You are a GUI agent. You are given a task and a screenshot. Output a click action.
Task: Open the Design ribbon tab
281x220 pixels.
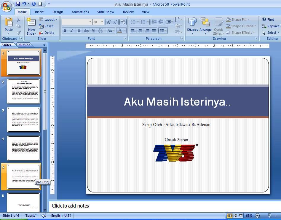click(x=58, y=12)
